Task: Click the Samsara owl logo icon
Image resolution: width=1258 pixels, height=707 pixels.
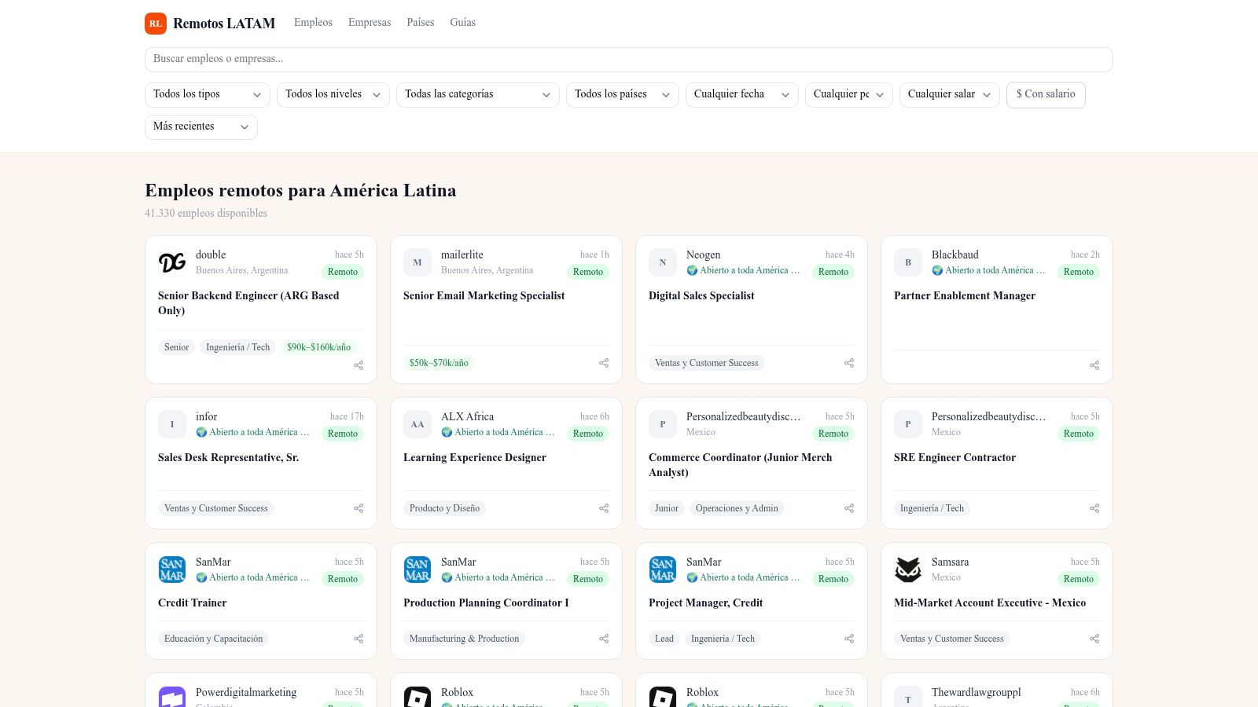Action: pyautogui.click(x=908, y=570)
